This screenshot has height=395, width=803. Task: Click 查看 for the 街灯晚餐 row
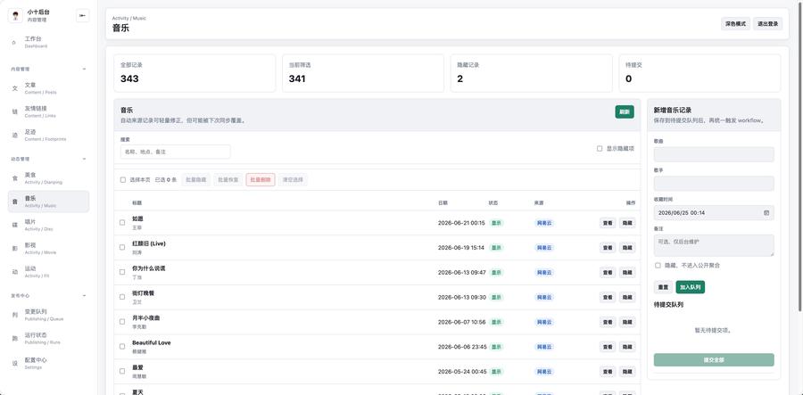tap(608, 297)
